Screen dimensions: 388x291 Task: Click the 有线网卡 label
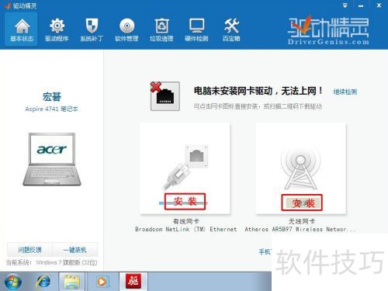pos(185,221)
